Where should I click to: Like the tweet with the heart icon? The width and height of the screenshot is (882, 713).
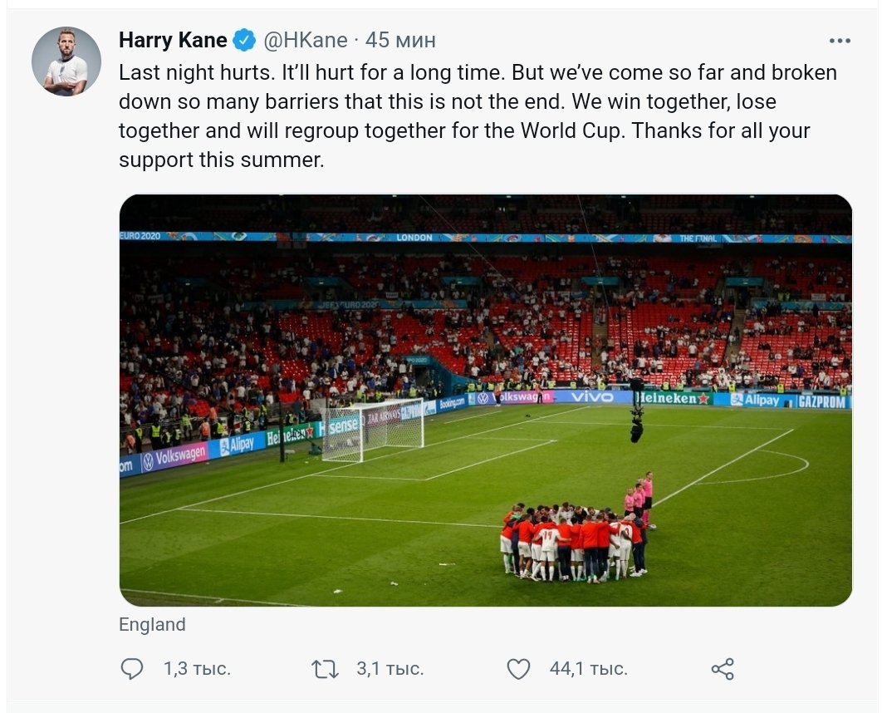pos(518,669)
